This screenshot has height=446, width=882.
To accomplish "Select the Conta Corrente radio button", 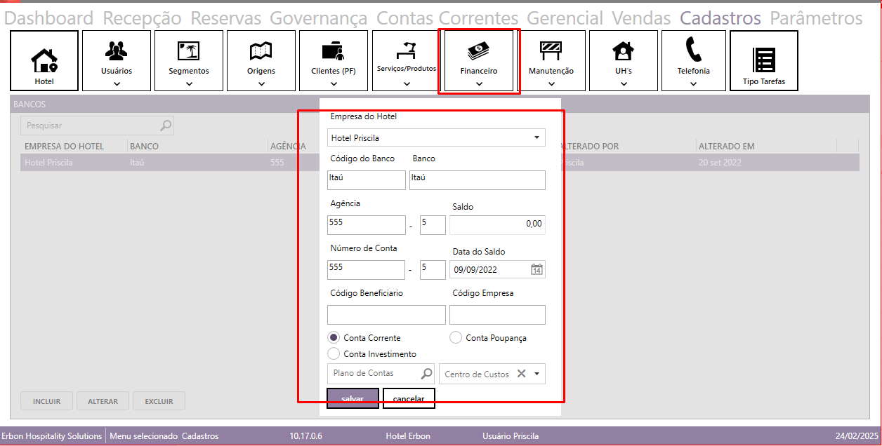I will pyautogui.click(x=334, y=338).
